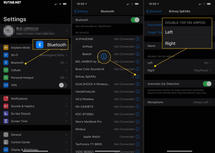Screen dimensions: 215x153
Task: Tap the Sounds & Haptics icon
Action: [x=6, y=106]
